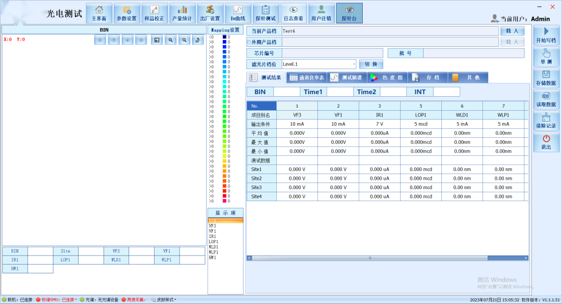This screenshot has height=304, width=562.
Task: Click the 7 V output condition cell
Action: point(379,124)
